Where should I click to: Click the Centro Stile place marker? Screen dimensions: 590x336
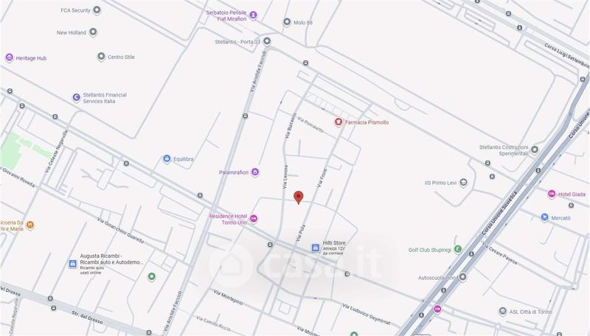tap(101, 57)
